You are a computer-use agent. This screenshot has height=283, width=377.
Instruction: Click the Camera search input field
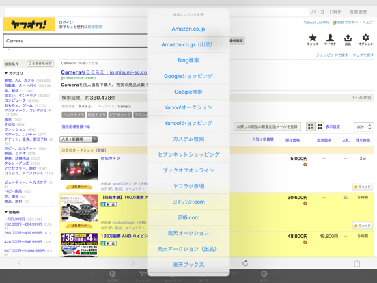75,40
